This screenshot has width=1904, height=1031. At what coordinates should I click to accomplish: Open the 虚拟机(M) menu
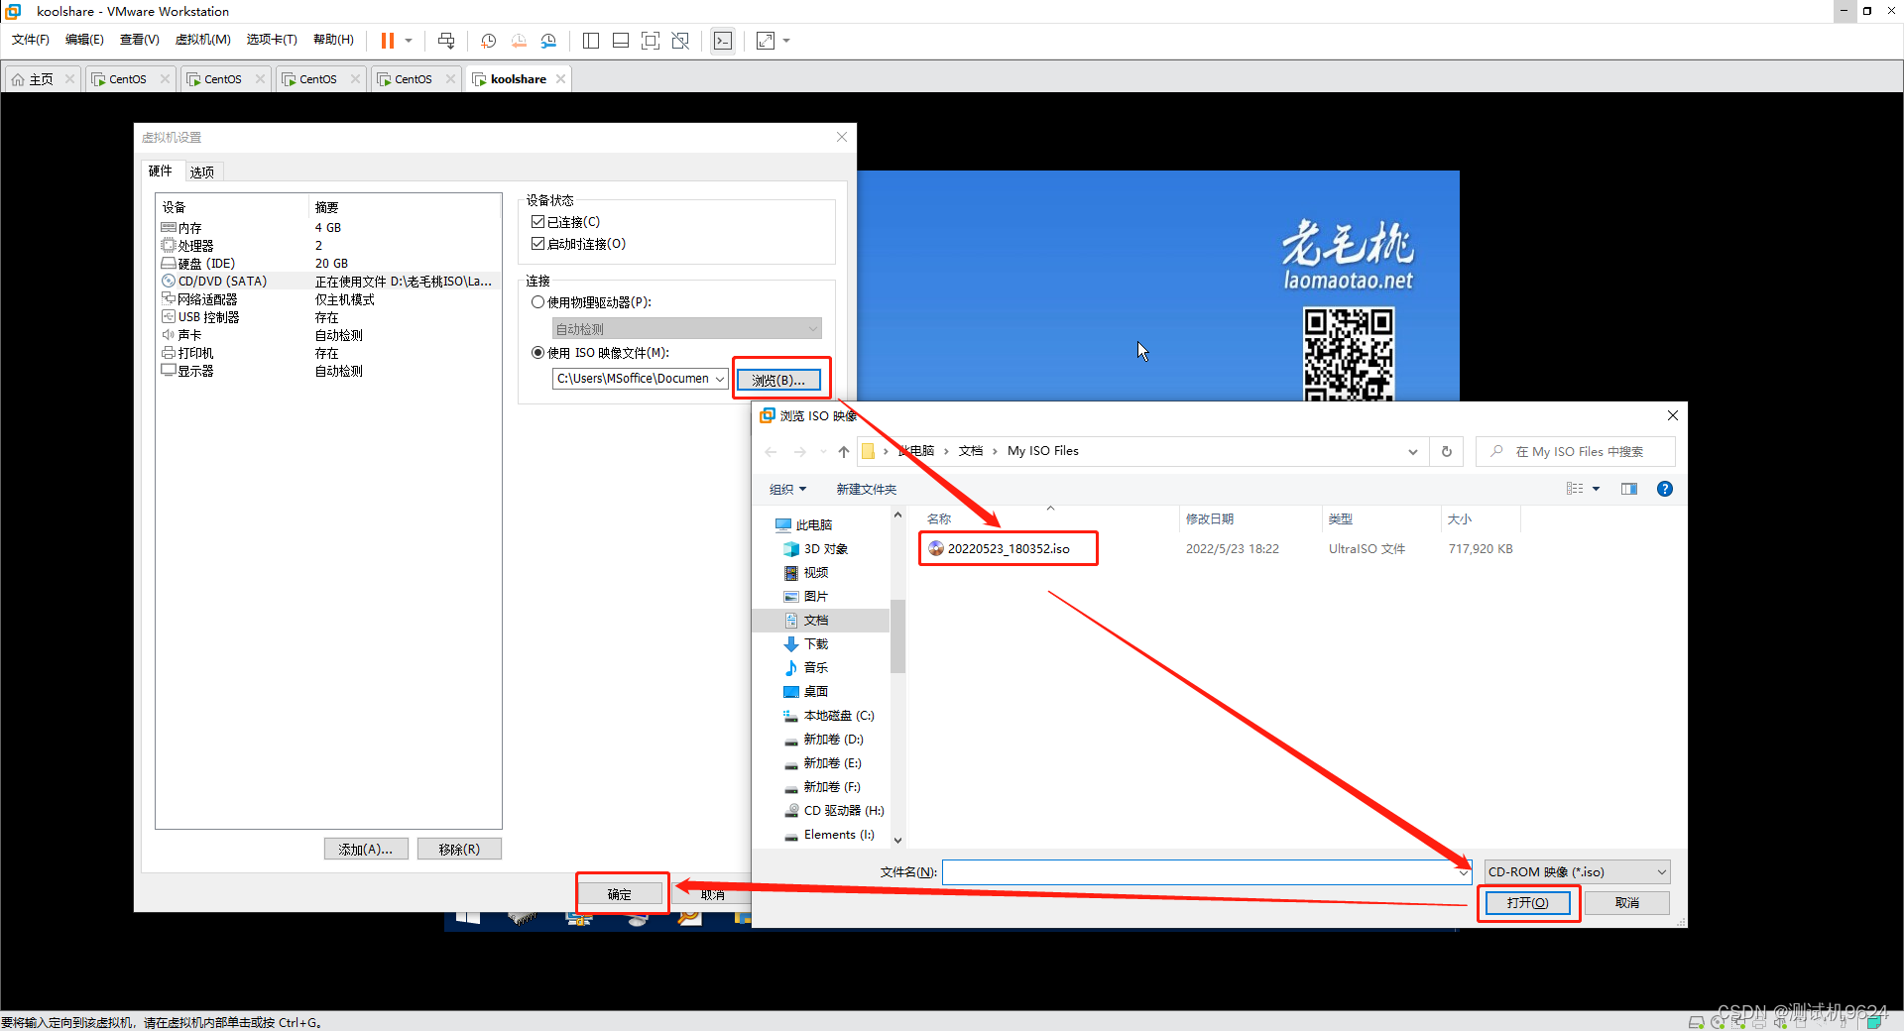pyautogui.click(x=202, y=40)
